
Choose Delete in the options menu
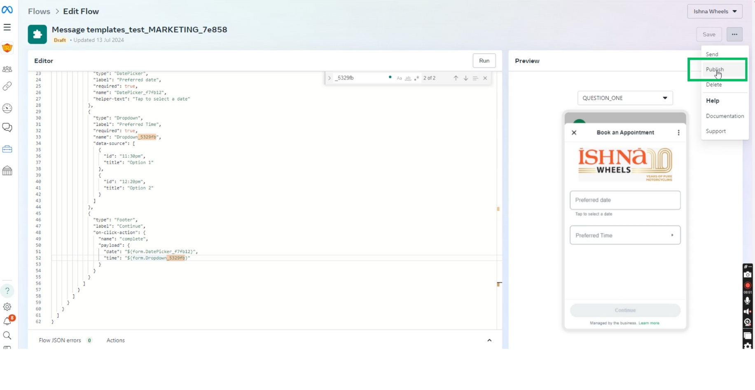(714, 85)
